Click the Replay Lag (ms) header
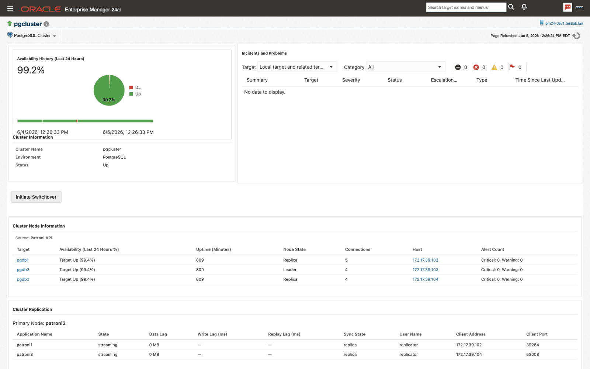 [x=284, y=334]
